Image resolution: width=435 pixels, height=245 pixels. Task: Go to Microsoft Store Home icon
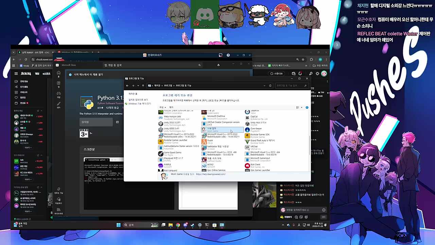[58, 73]
